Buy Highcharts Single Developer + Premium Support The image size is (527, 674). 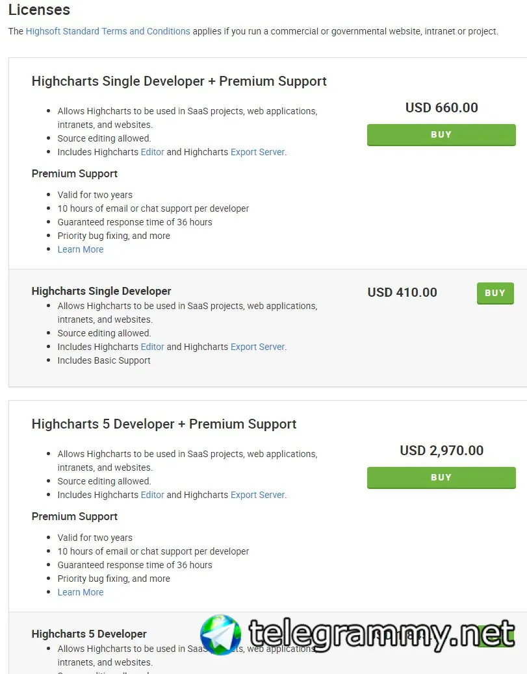pyautogui.click(x=441, y=135)
